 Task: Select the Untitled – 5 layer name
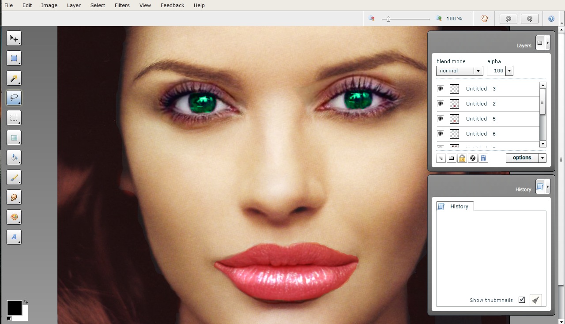point(481,119)
